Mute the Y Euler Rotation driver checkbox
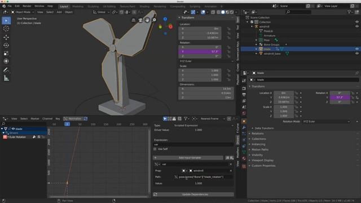Viewport: 361px width, 203px height. pyautogui.click(x=39, y=137)
